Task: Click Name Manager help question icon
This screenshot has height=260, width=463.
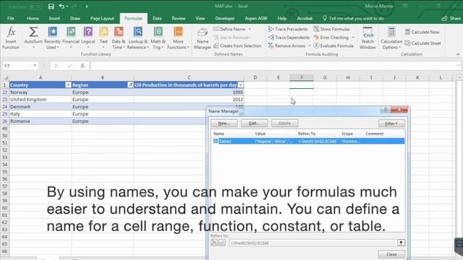Action: pyautogui.click(x=386, y=110)
